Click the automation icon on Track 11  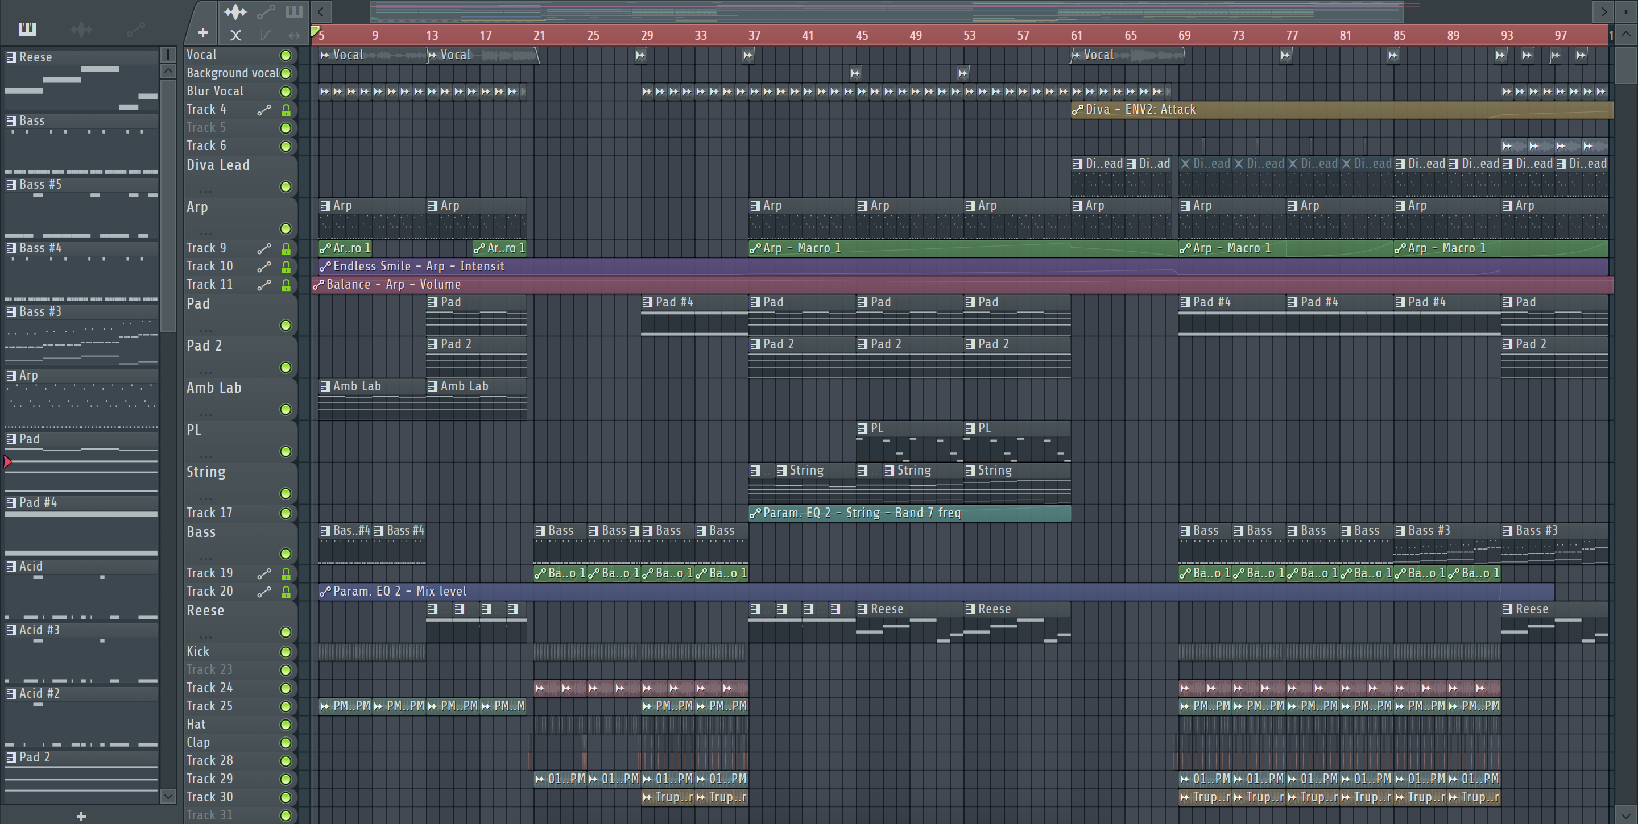264,285
